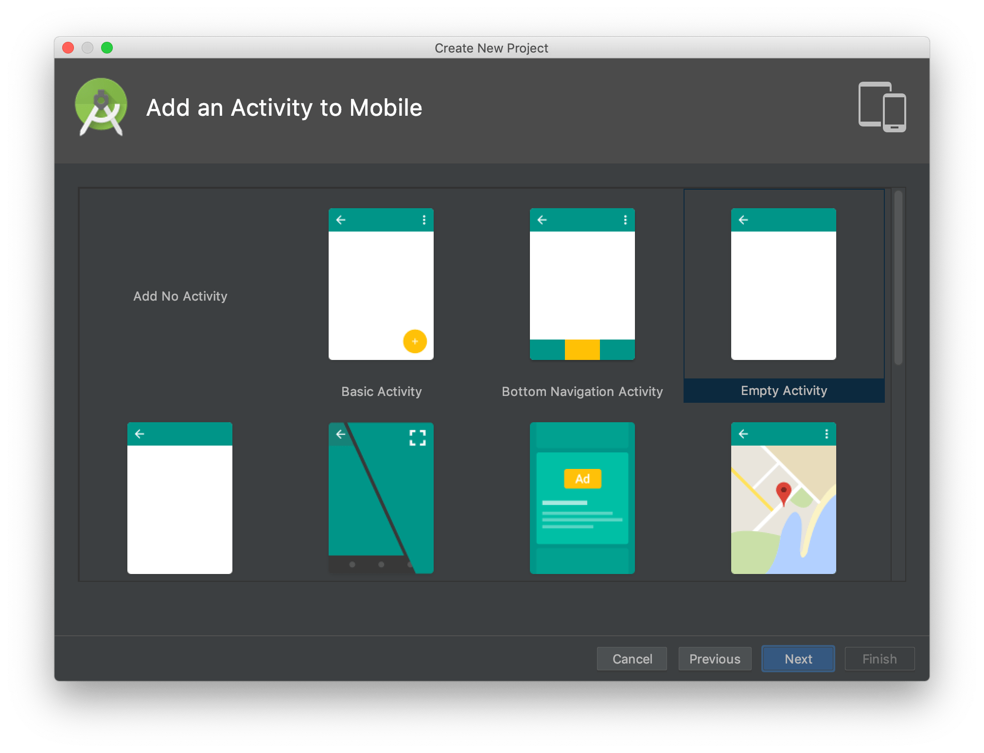Click the green maximize window button
This screenshot has width=984, height=753.
tap(107, 48)
